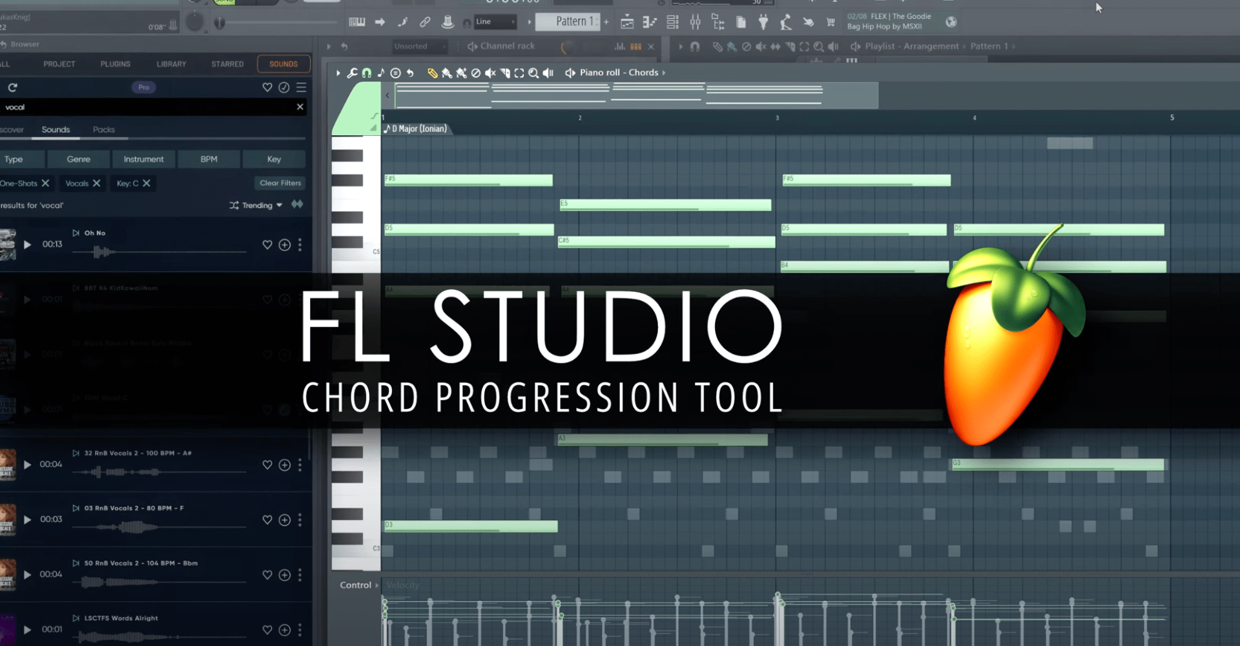Open the Playlist menu arrow

(x=680, y=47)
